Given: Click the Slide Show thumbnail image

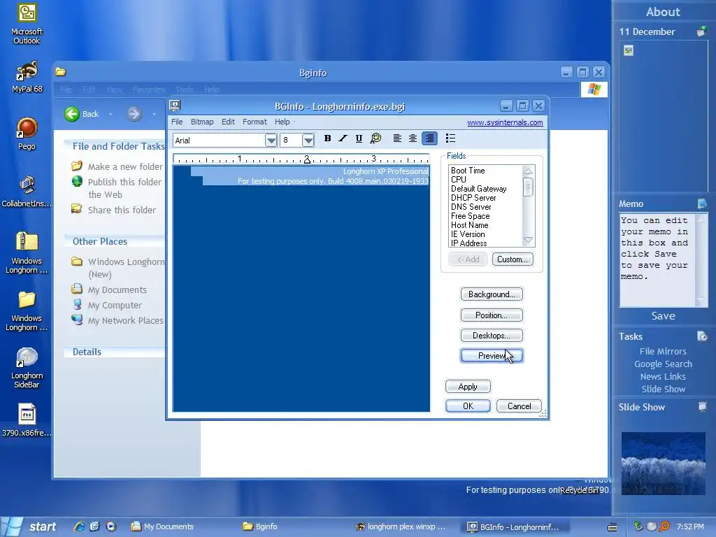Looking at the screenshot, I should tap(663, 464).
